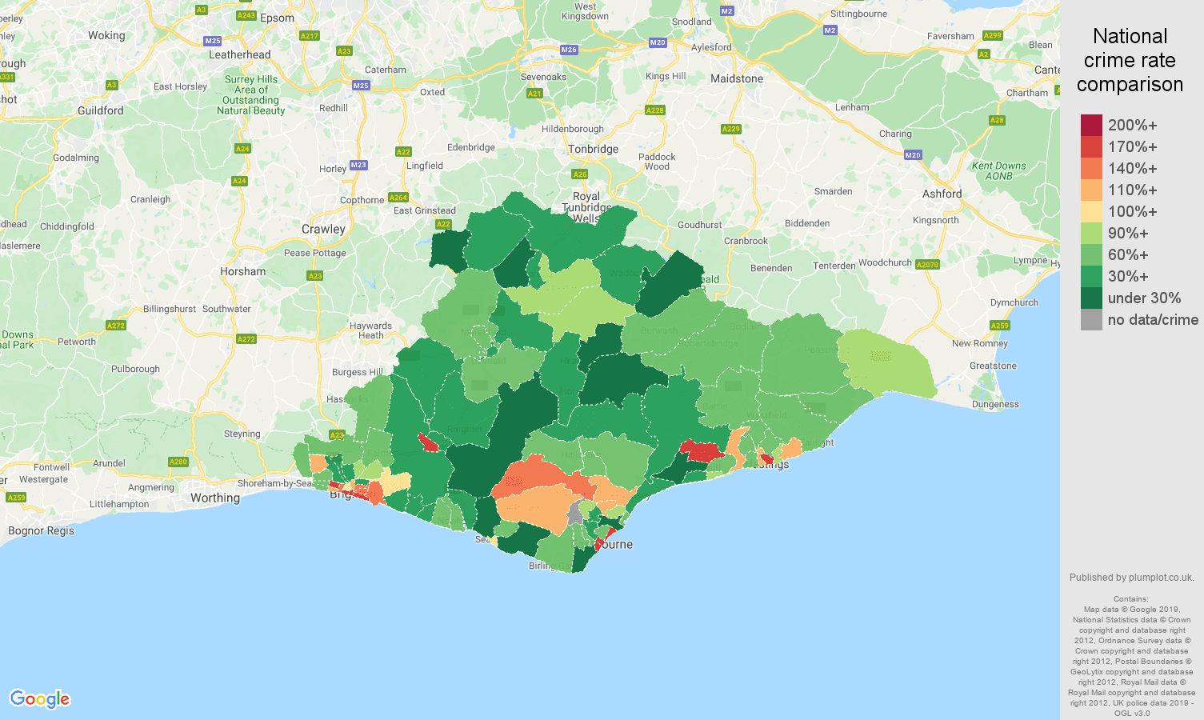Click the Burgess Hill label
Screen dimensions: 1204x720
(358, 372)
